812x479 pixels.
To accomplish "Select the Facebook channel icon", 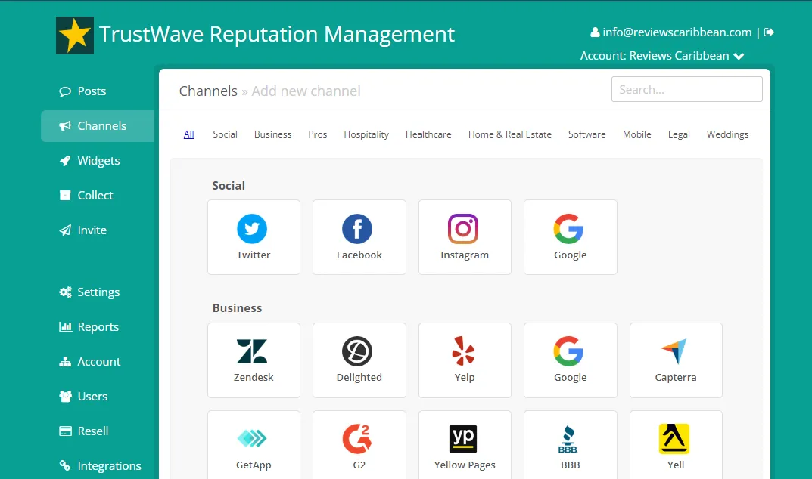I will (357, 229).
